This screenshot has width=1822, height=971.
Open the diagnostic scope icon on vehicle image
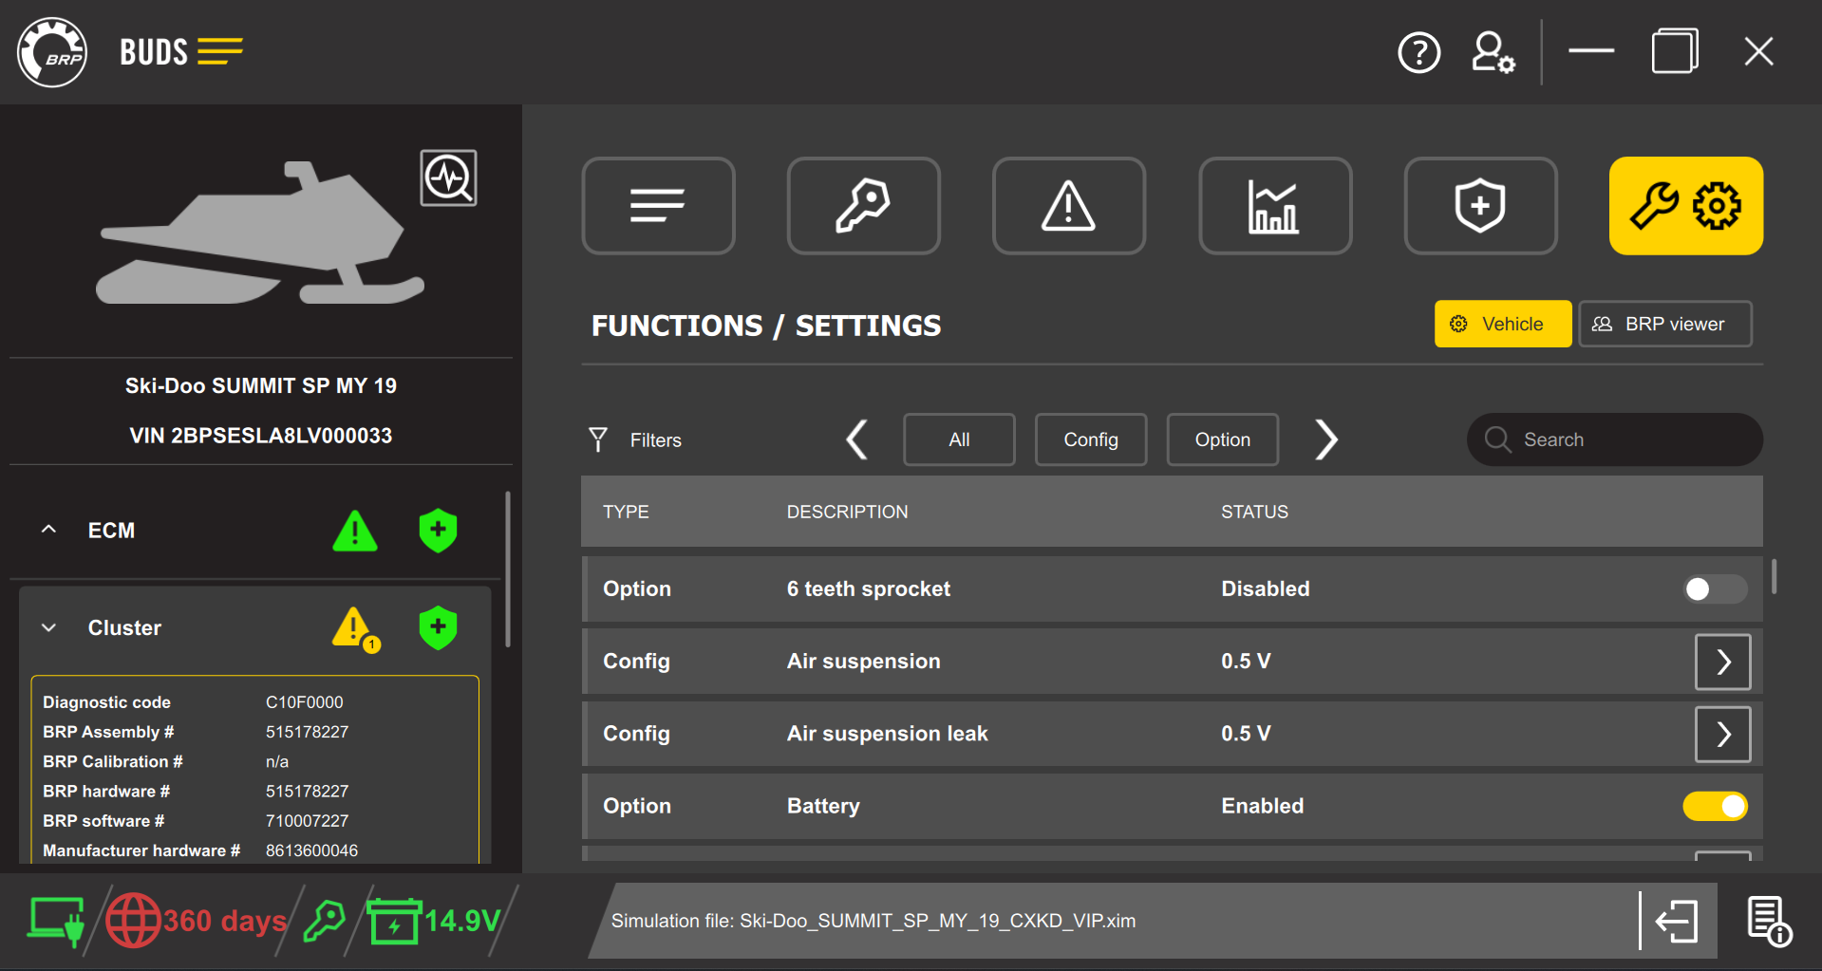click(x=448, y=177)
